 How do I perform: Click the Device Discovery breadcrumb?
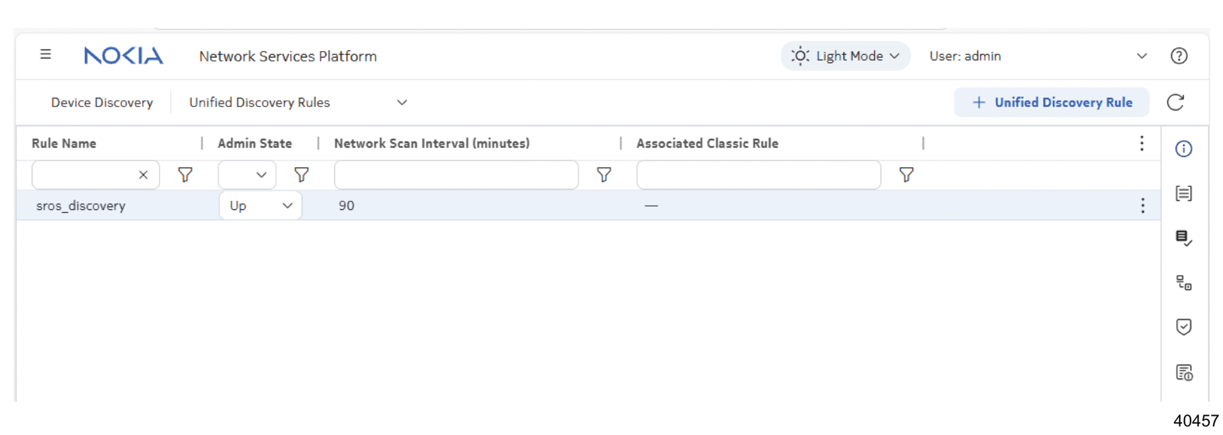pyautogui.click(x=102, y=102)
